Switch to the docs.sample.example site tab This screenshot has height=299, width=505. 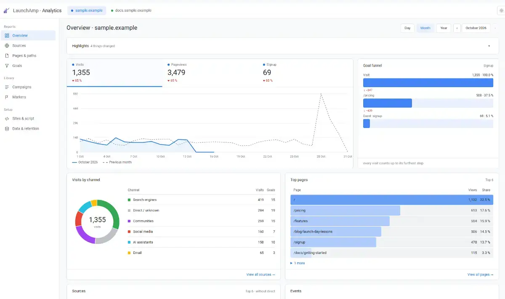131,10
